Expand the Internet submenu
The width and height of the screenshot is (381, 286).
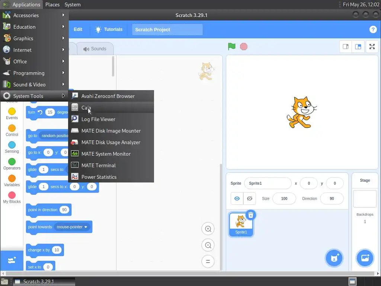click(x=34, y=50)
